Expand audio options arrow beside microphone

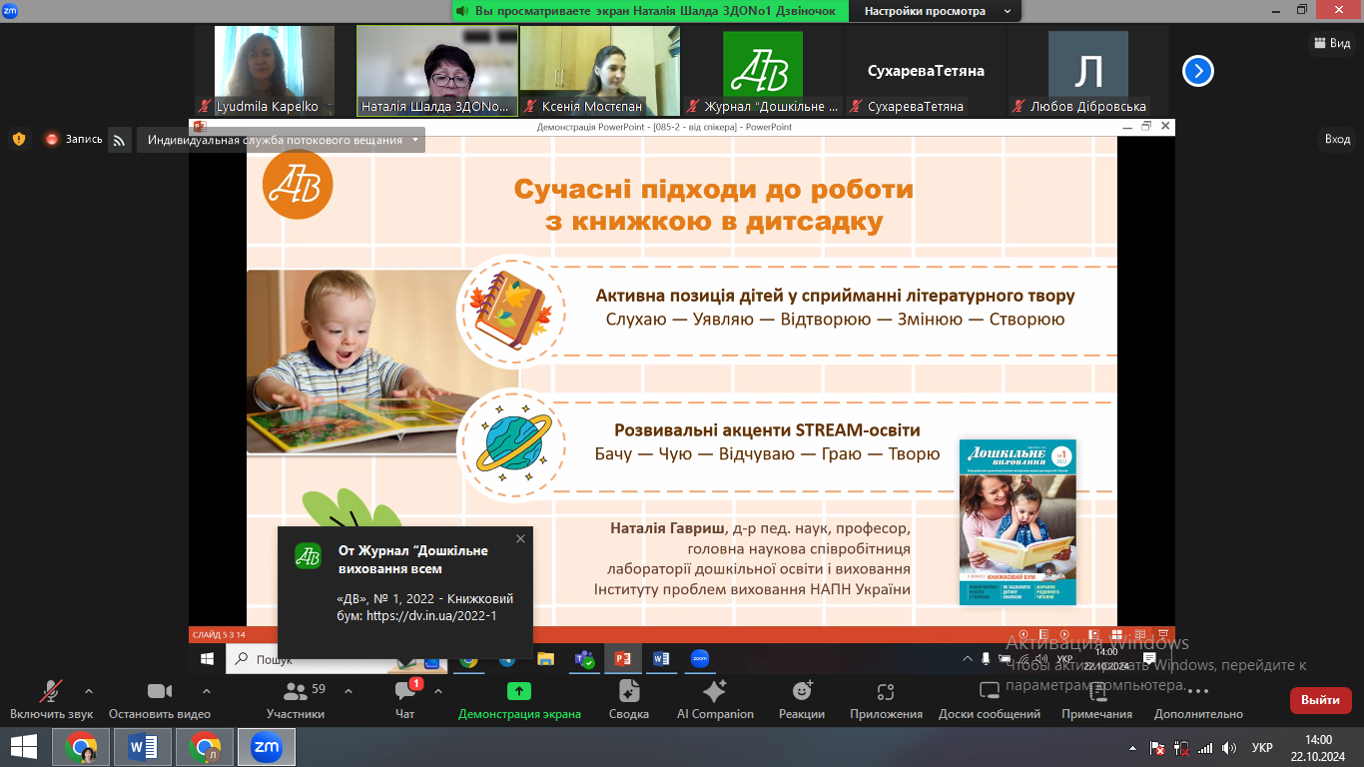pyautogui.click(x=89, y=691)
